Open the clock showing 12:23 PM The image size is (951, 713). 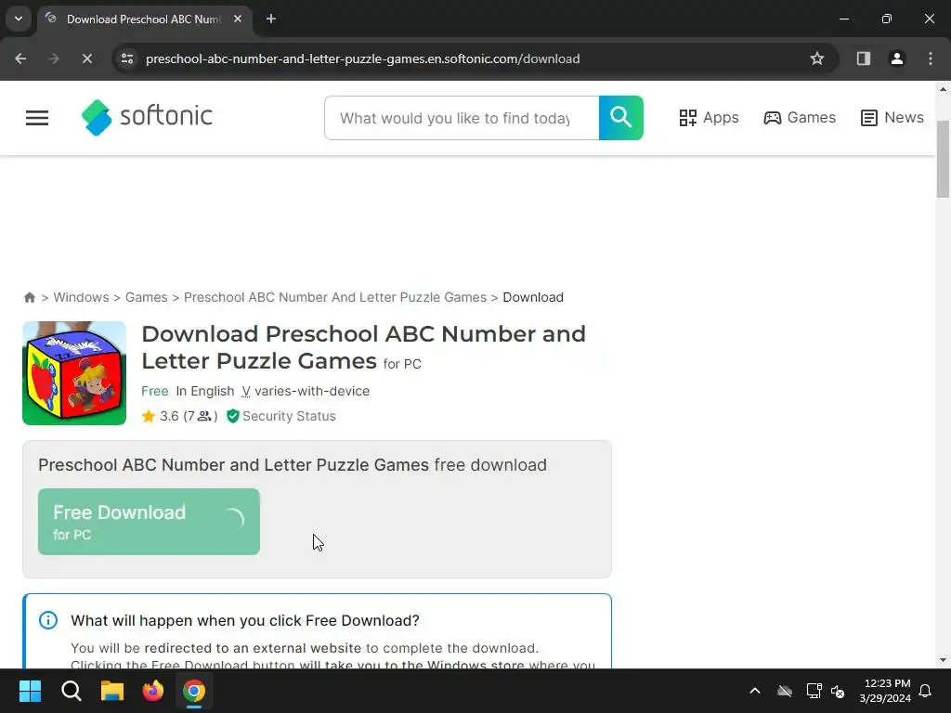(885, 691)
